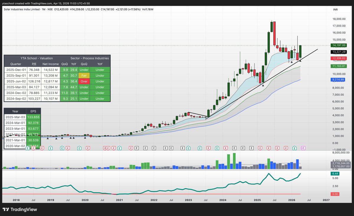This screenshot has width=354, height=216.
Task: Click the open value O12,420.00
Action: tap(62, 9)
